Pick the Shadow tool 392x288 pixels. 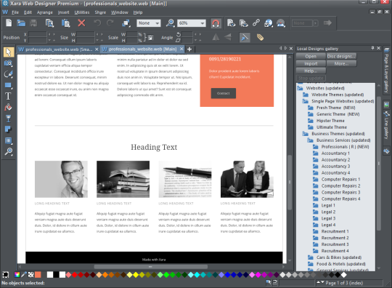click(8, 129)
